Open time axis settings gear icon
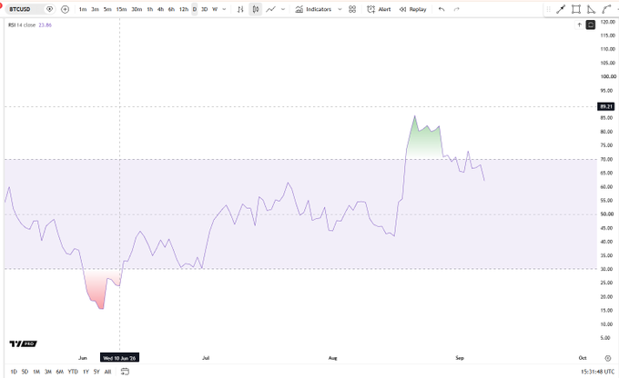Image resolution: width=619 pixels, height=378 pixels. 608,358
